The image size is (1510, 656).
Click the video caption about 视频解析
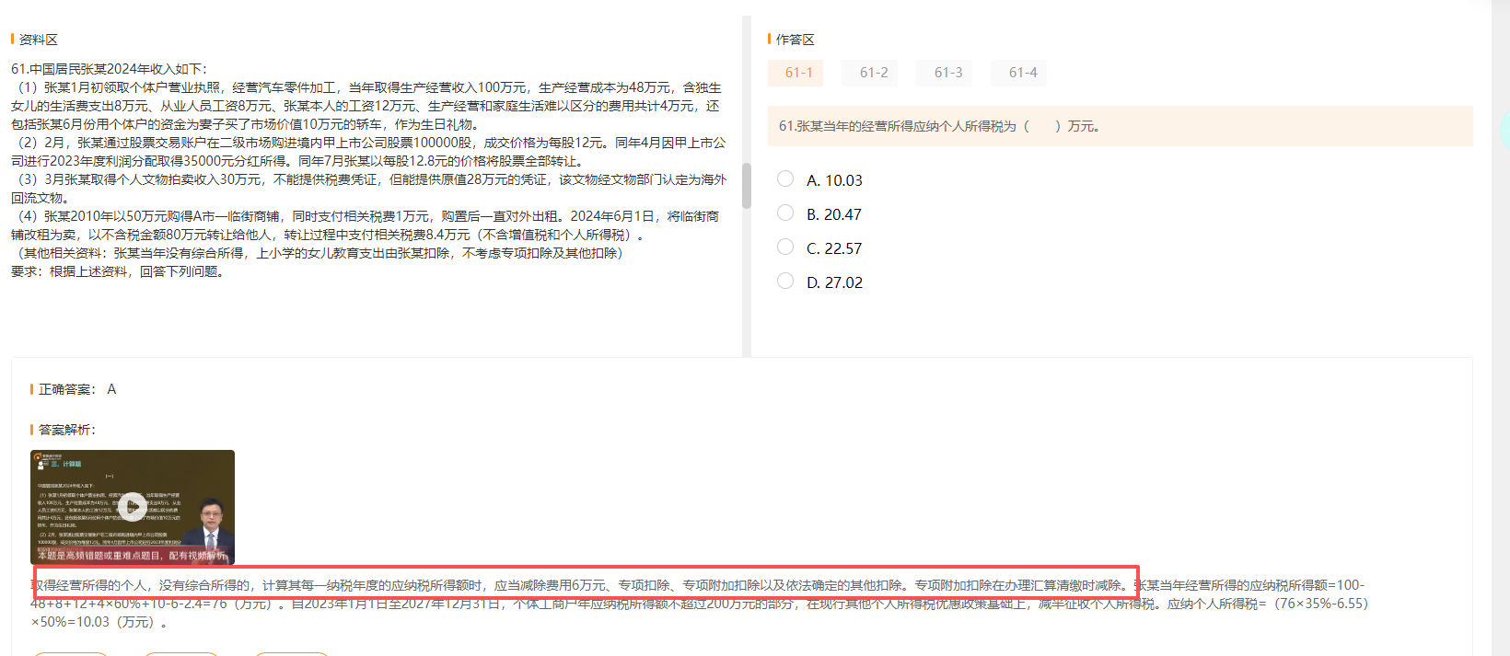[132, 556]
